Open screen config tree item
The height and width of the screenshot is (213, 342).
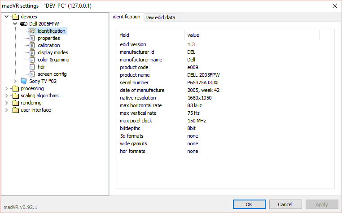pyautogui.click(x=52, y=74)
